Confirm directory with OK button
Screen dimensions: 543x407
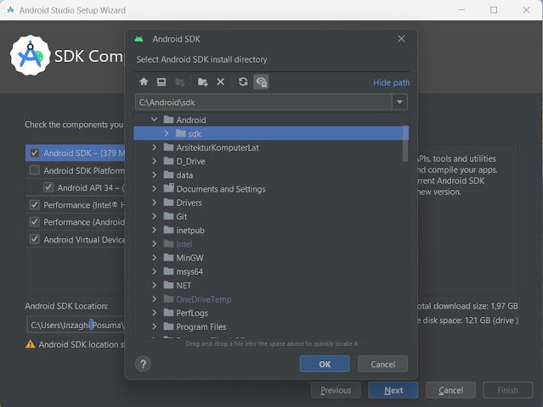pos(325,364)
